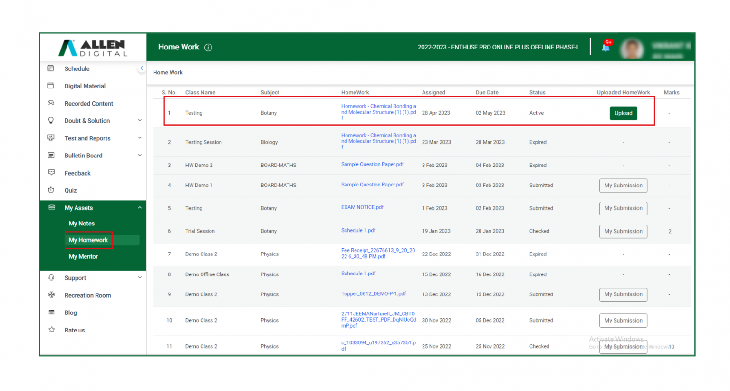
Task: Open the Home Work info icon
Action: pyautogui.click(x=208, y=47)
